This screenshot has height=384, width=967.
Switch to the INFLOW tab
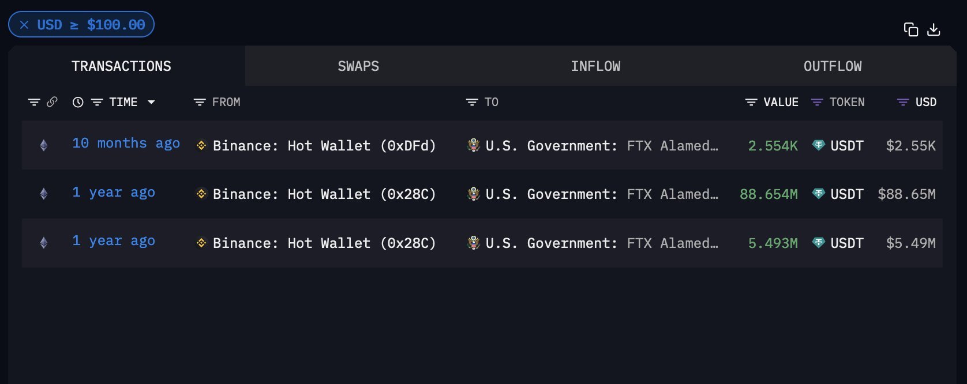tap(595, 66)
